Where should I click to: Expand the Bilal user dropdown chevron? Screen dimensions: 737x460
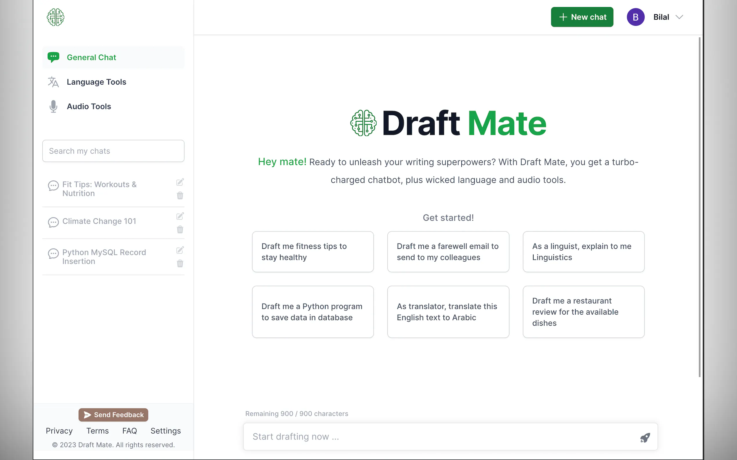[x=679, y=17]
